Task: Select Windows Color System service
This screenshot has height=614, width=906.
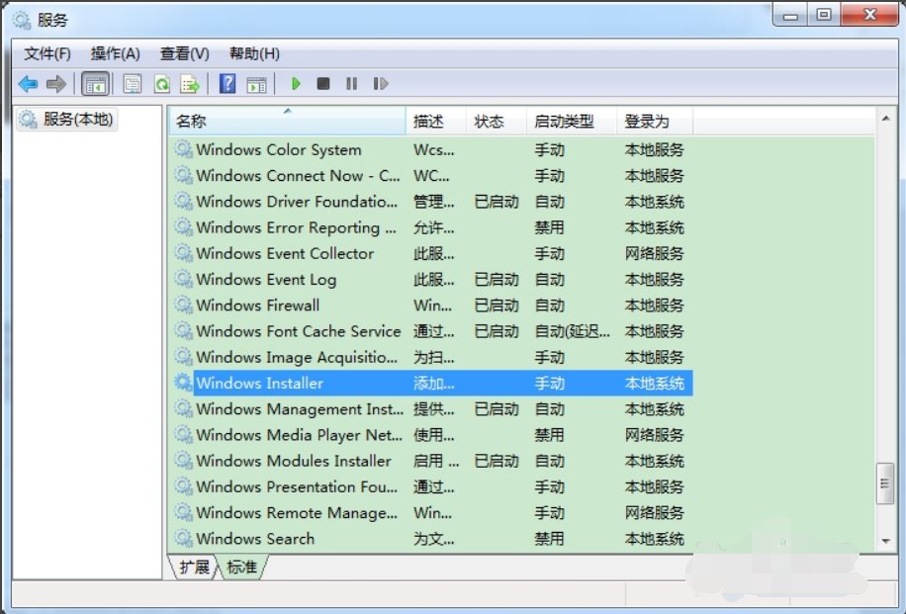Action: (x=279, y=149)
